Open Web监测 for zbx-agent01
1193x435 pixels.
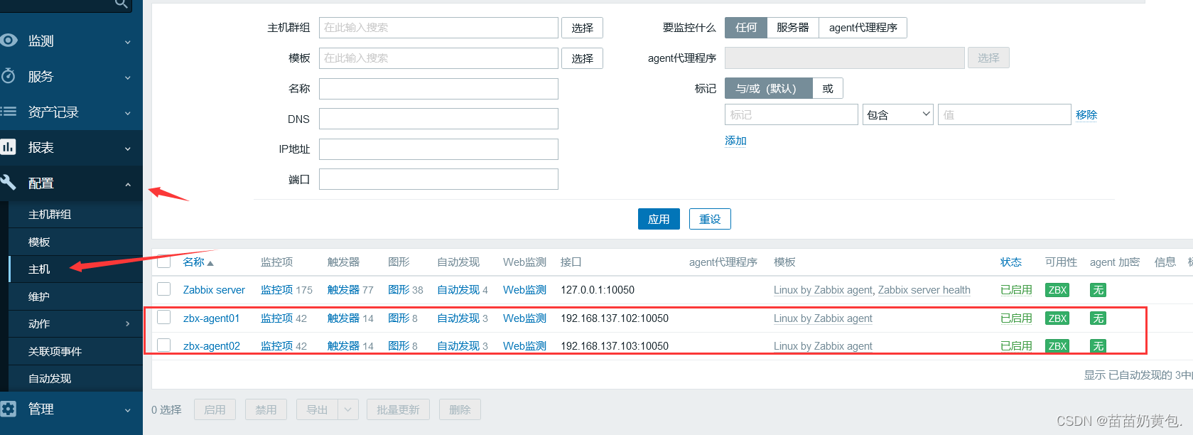524,318
